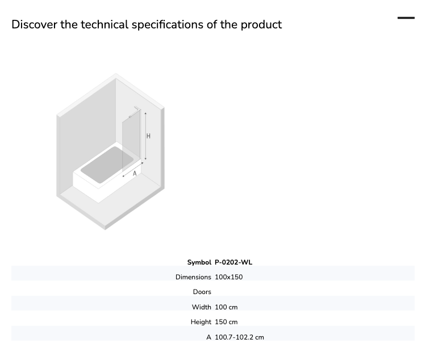Click the glass screen panel in the diagram
This screenshot has width=426, height=352.
point(131,141)
